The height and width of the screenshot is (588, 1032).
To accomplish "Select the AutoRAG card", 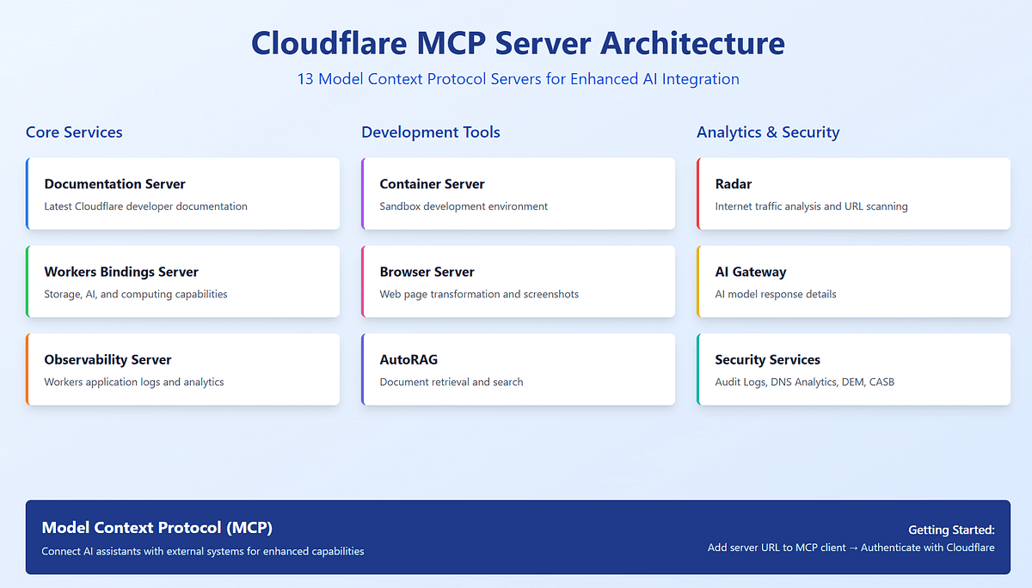I will [518, 369].
